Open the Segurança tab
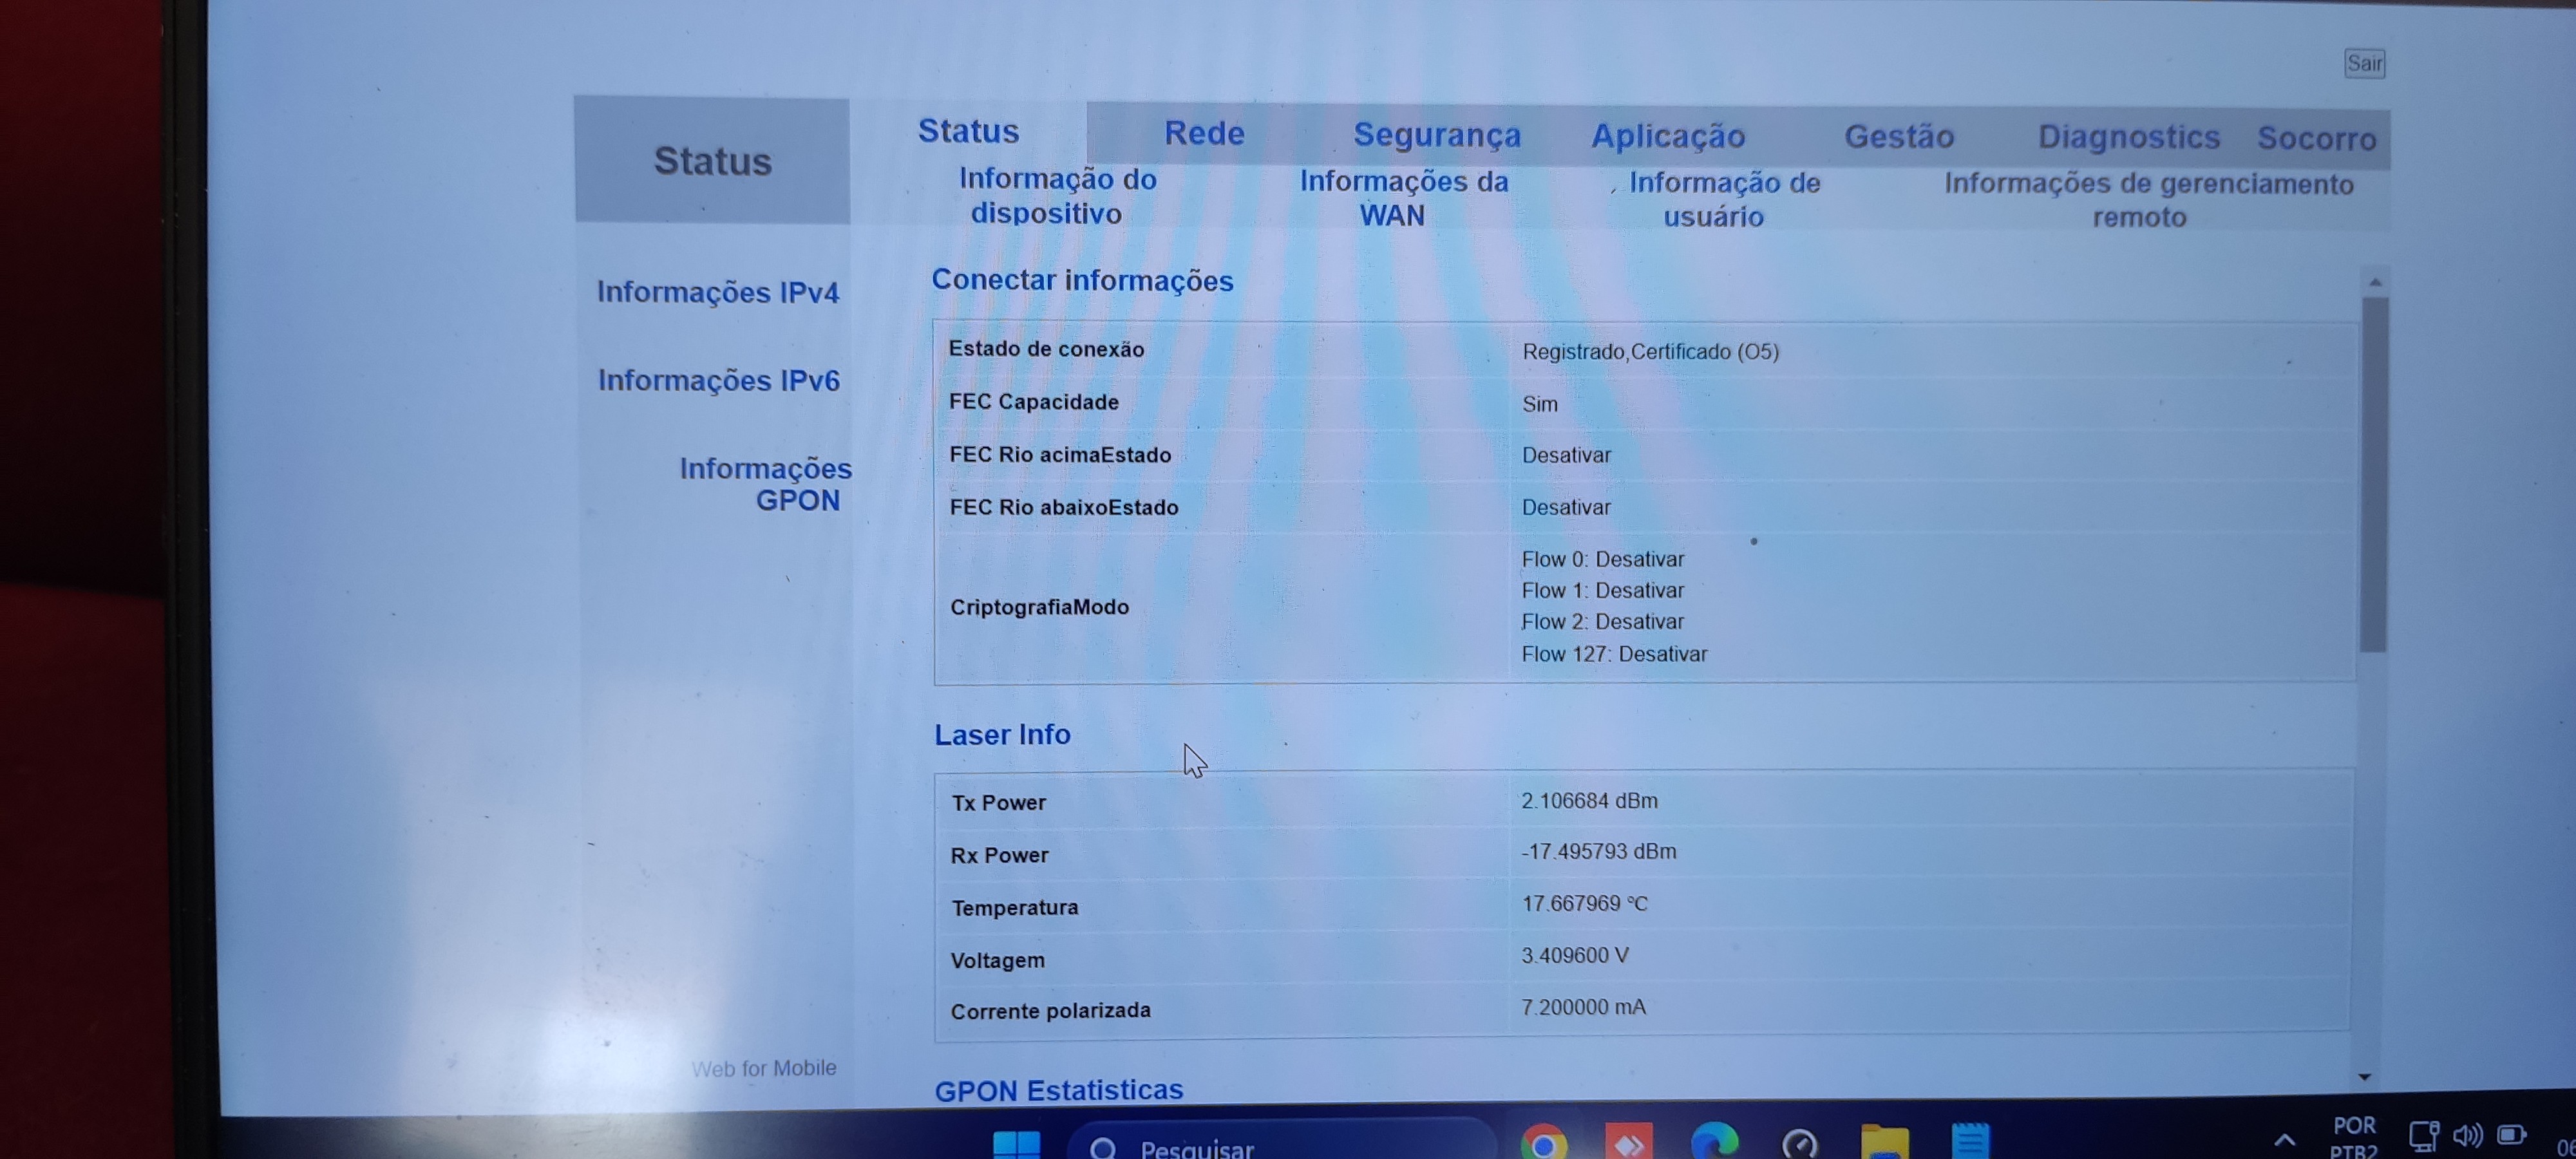 click(1436, 135)
